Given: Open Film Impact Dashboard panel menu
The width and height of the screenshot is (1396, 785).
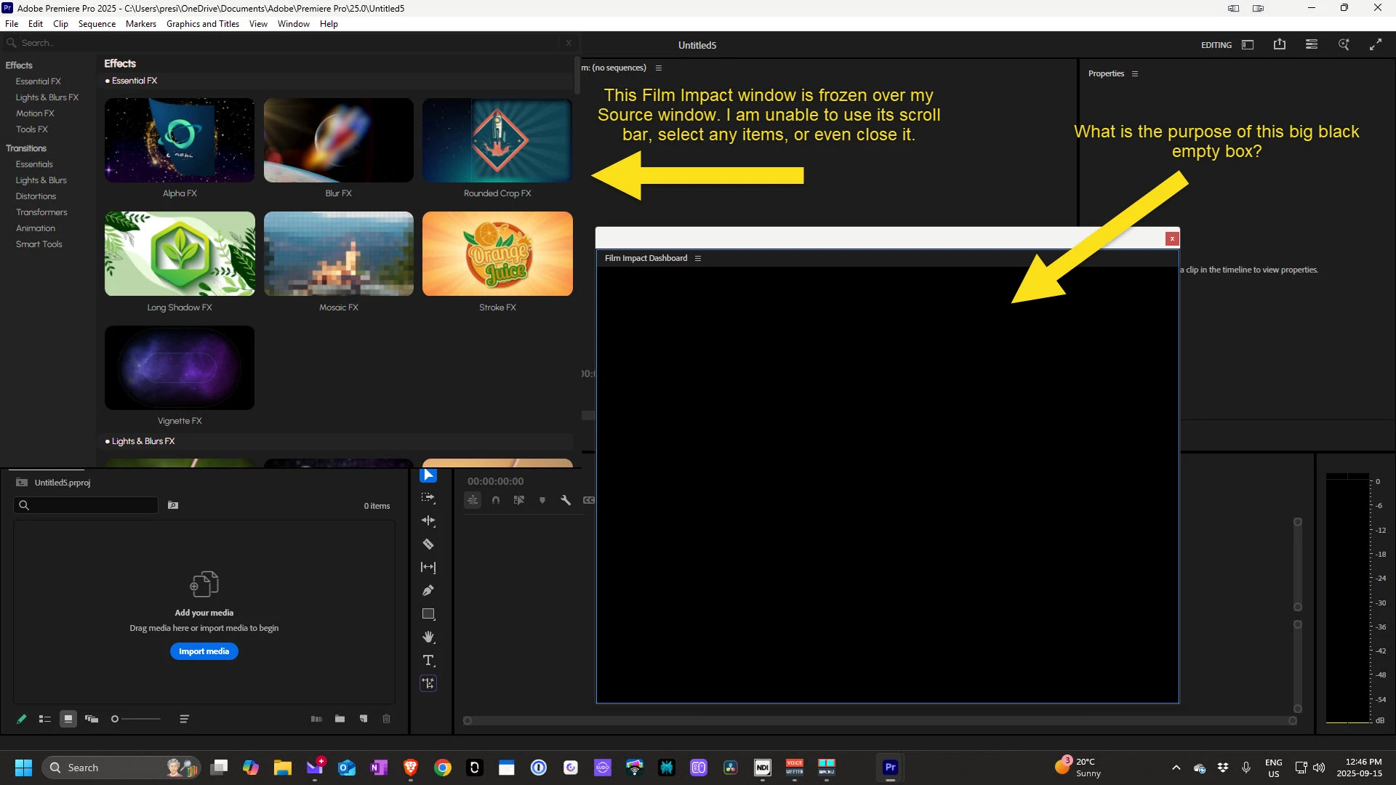Looking at the screenshot, I should [698, 258].
